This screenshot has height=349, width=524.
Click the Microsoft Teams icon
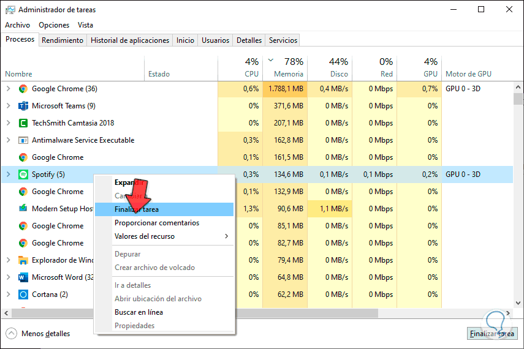click(x=23, y=106)
